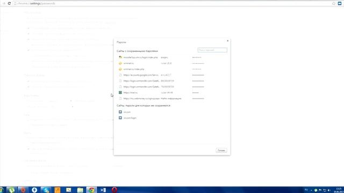Open the Action Center flag in system tray
The width and height of the screenshot is (344, 193).
point(320,190)
